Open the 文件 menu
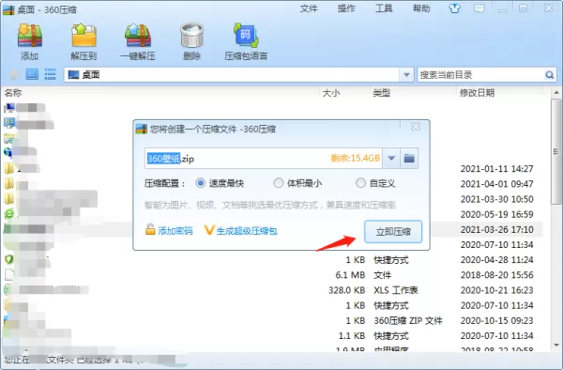The image size is (563, 370). point(309,8)
